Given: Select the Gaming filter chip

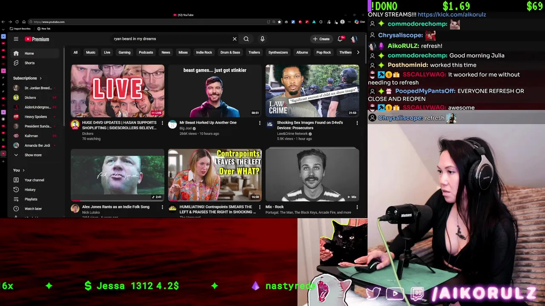Looking at the screenshot, I should pos(124,52).
